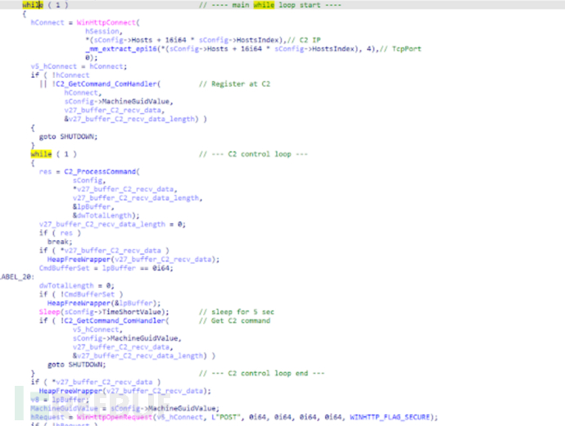The width and height of the screenshot is (565, 426).
Task: Click the line 'v5_hConnect = hConnect;'
Action: point(79,66)
